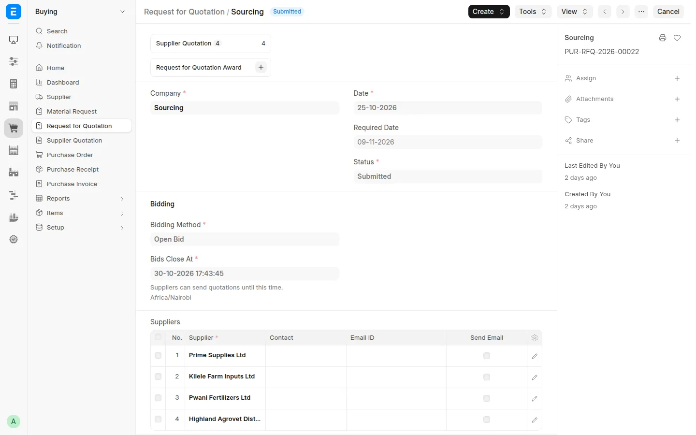Open the Manufacturing factory icon in left rail
This screenshot has height=435, width=696.
(14, 173)
